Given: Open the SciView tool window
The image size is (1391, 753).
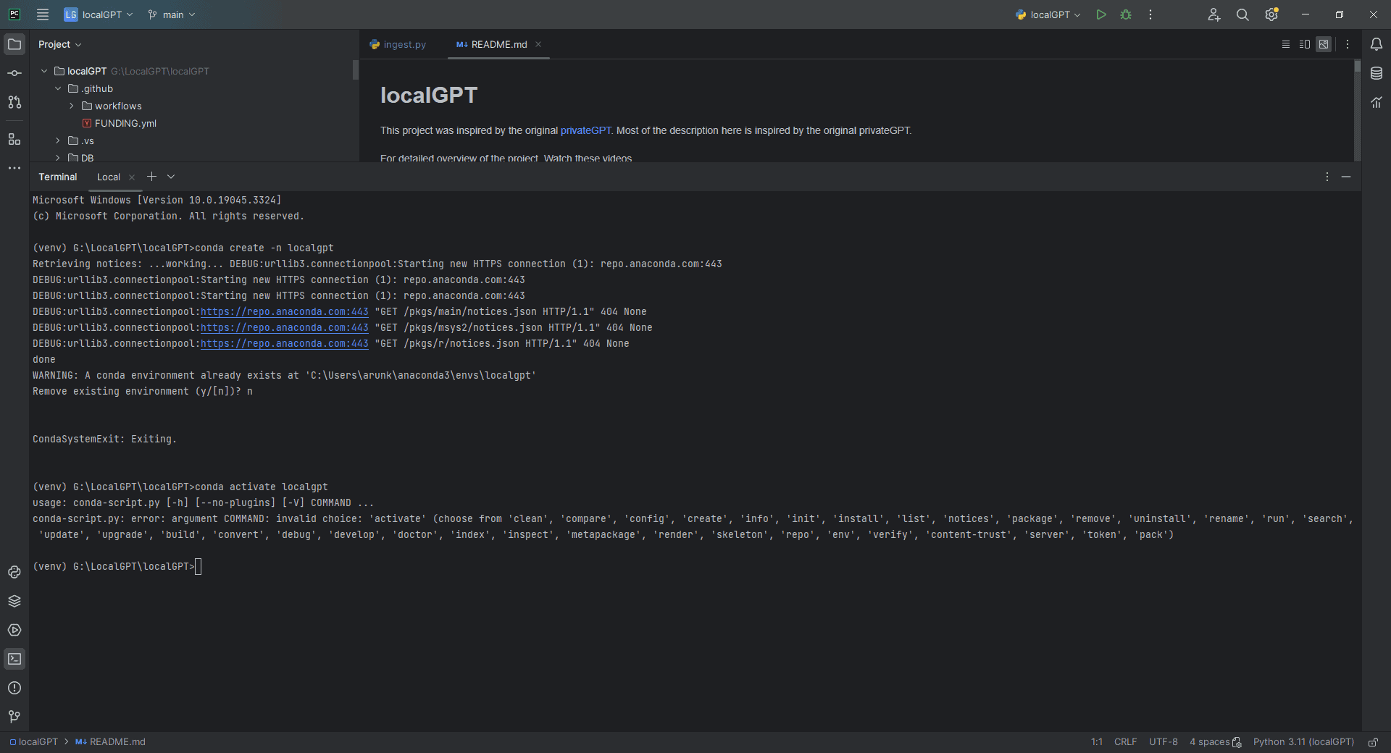Looking at the screenshot, I should pos(1377,102).
